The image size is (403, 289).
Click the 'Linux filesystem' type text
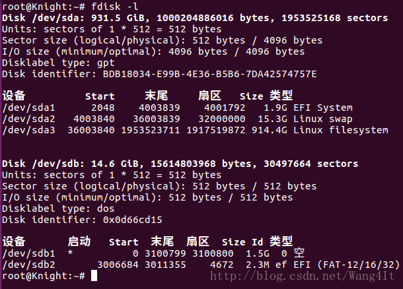(341, 130)
